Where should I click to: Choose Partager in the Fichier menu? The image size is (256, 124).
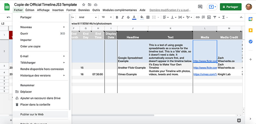click(40, 17)
